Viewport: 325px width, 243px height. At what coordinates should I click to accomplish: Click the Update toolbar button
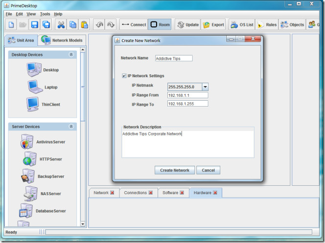188,24
